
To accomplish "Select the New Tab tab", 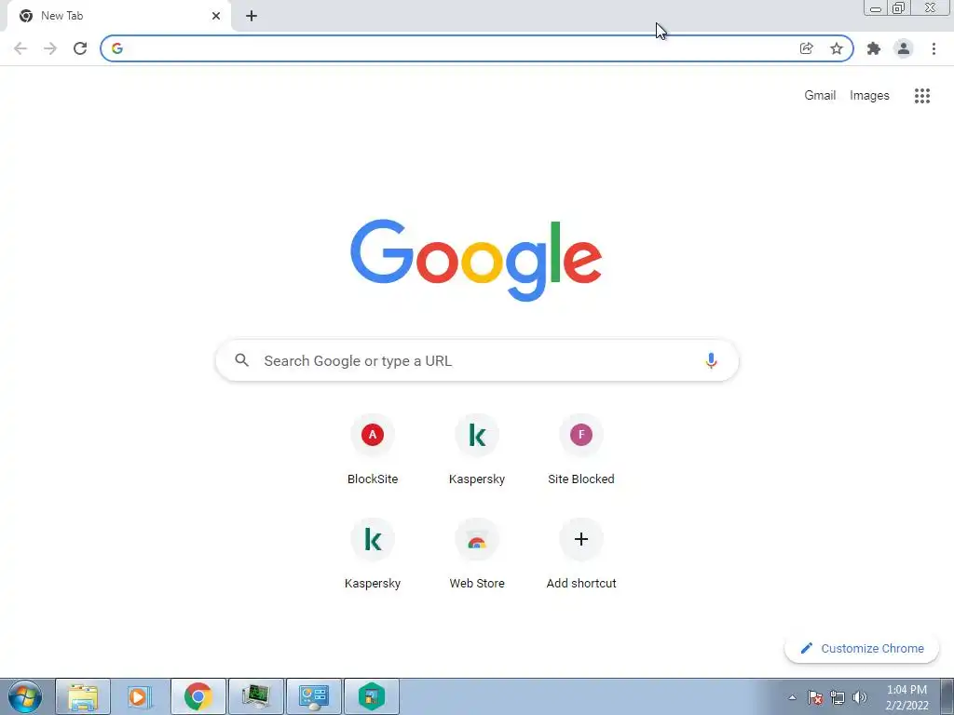I will point(119,16).
